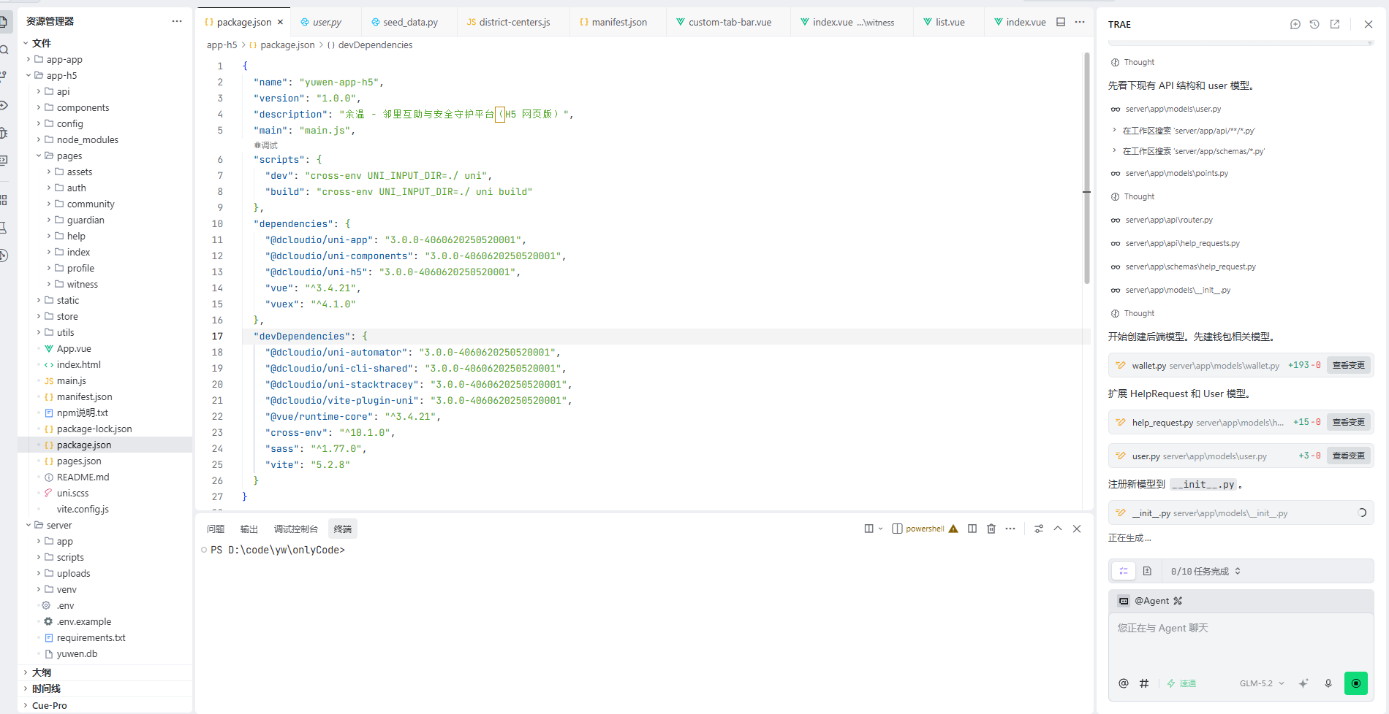This screenshot has height=714, width=1389.
Task: Pop out the TRAE panel window
Action: 1335,24
